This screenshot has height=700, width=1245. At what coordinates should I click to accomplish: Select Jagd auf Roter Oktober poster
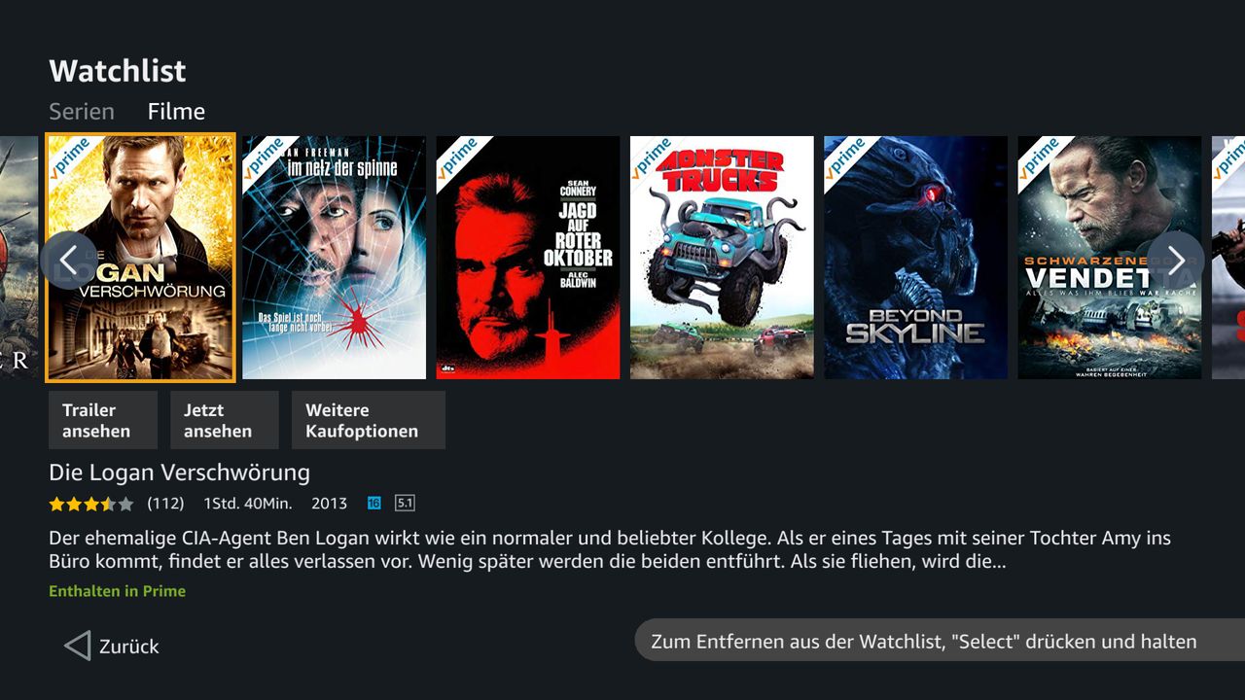click(x=528, y=258)
